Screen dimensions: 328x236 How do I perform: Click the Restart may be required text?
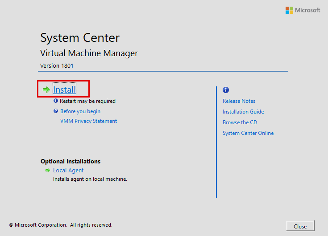click(x=87, y=101)
